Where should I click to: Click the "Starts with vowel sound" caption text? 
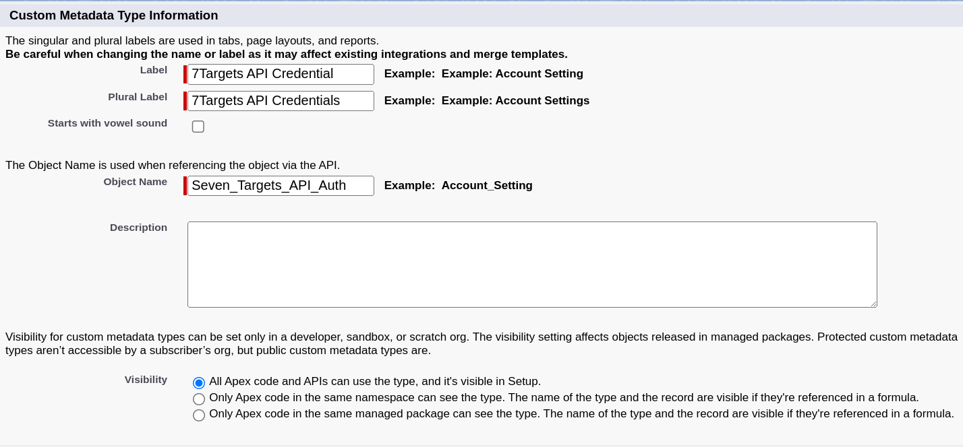tap(107, 123)
